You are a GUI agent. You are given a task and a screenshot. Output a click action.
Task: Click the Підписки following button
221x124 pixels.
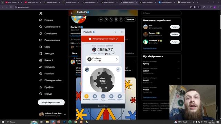pos(130,20)
